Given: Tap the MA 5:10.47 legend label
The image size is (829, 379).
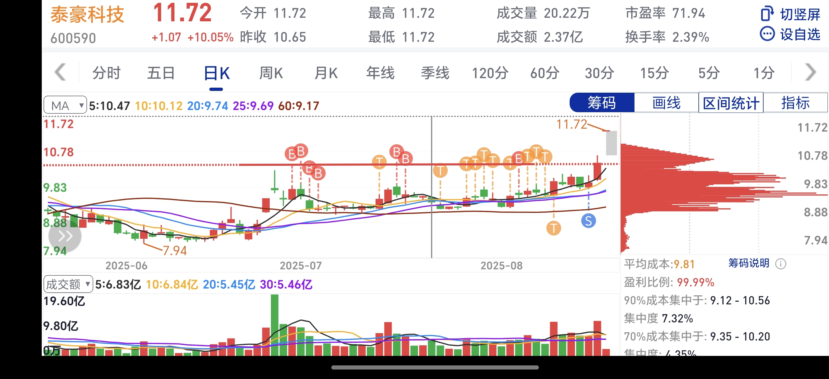Looking at the screenshot, I should coord(110,105).
